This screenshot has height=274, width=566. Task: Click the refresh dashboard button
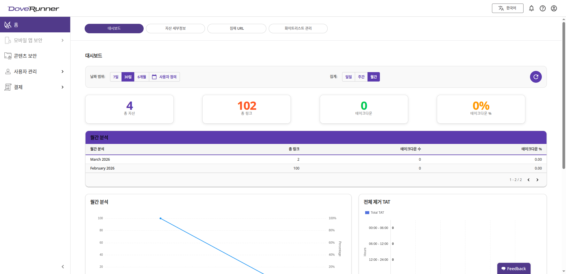tap(536, 77)
